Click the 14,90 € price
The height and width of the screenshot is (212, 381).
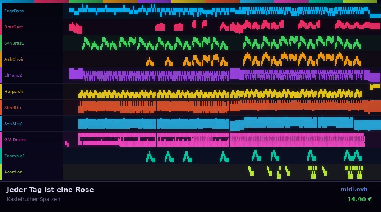point(359,199)
